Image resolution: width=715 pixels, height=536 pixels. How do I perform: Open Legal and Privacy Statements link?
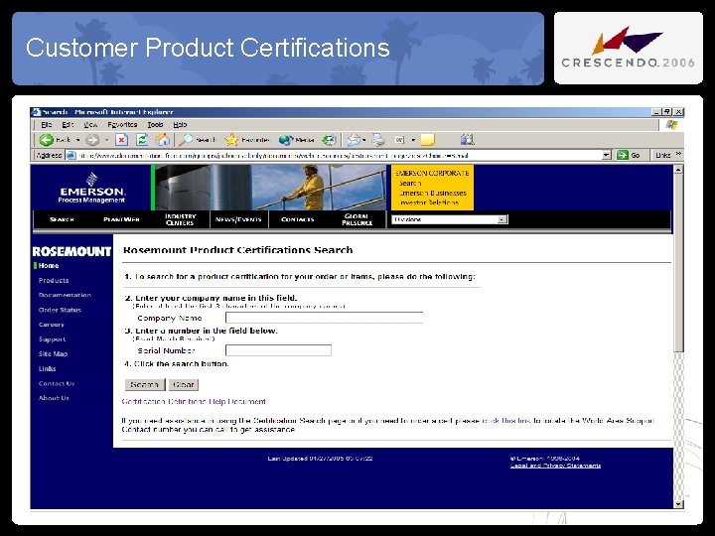pos(555,466)
